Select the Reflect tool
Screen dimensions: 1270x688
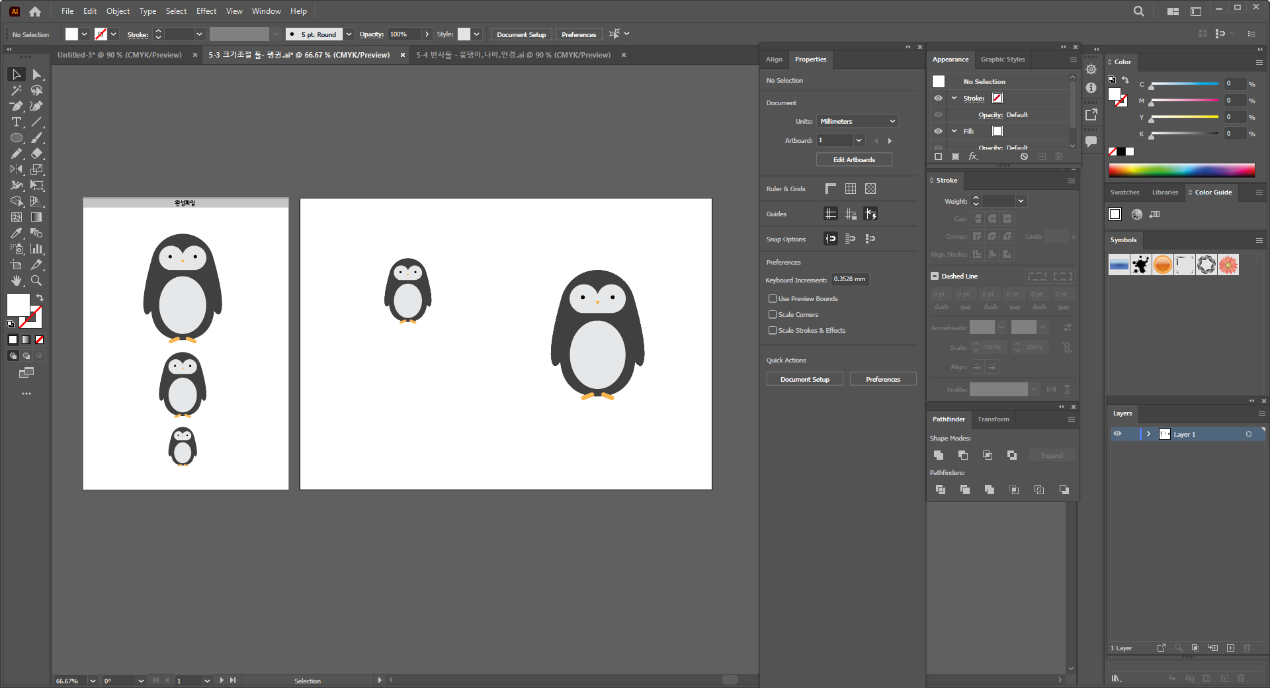(17, 170)
